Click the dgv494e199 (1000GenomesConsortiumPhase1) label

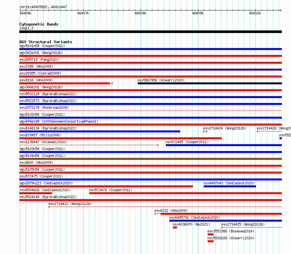59,121
